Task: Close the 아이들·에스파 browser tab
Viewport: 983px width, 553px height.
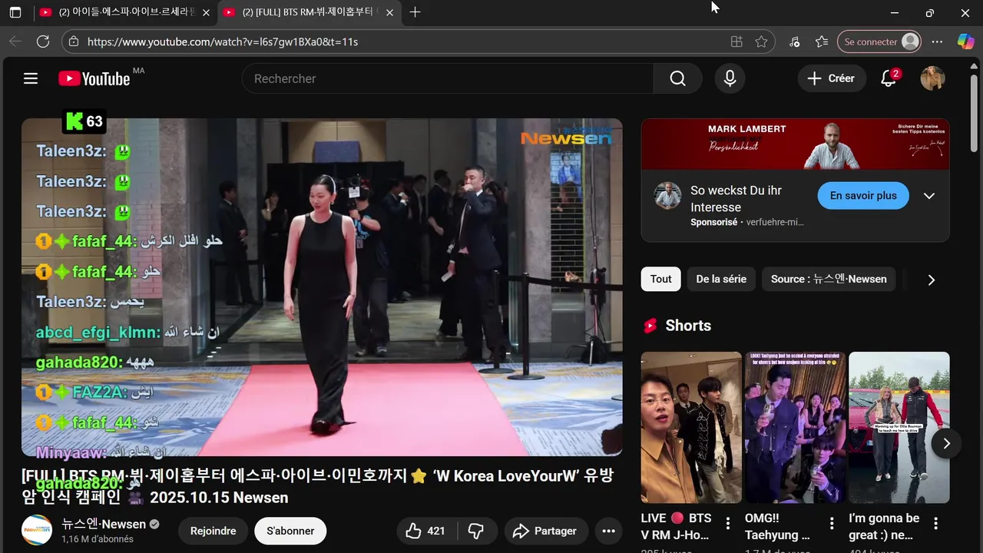Action: coord(206,12)
